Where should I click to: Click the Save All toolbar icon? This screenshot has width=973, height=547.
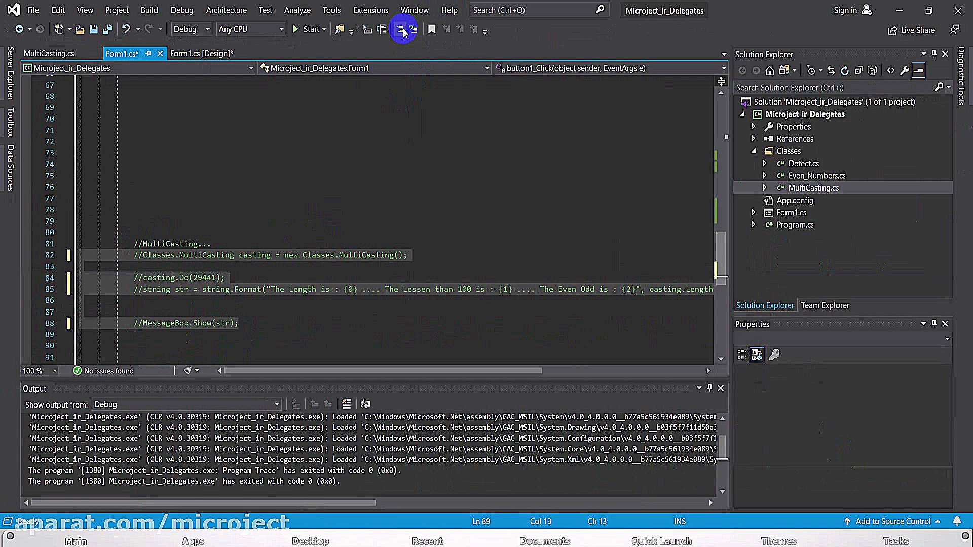(x=107, y=29)
